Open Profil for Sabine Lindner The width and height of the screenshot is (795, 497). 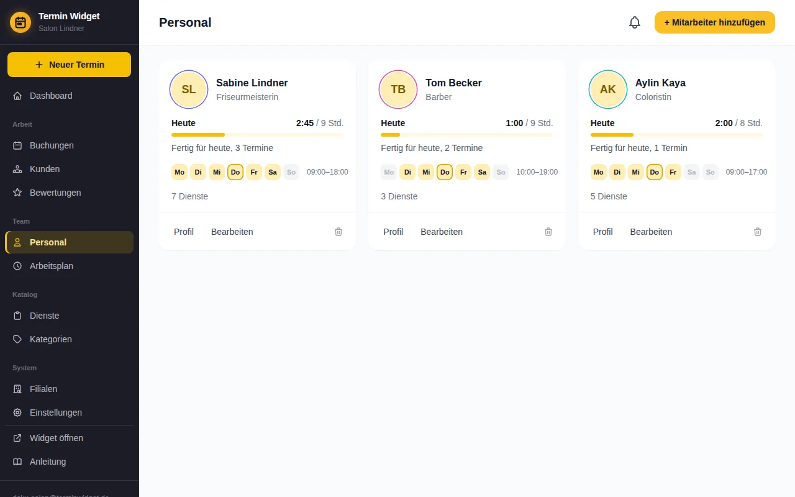tap(184, 232)
